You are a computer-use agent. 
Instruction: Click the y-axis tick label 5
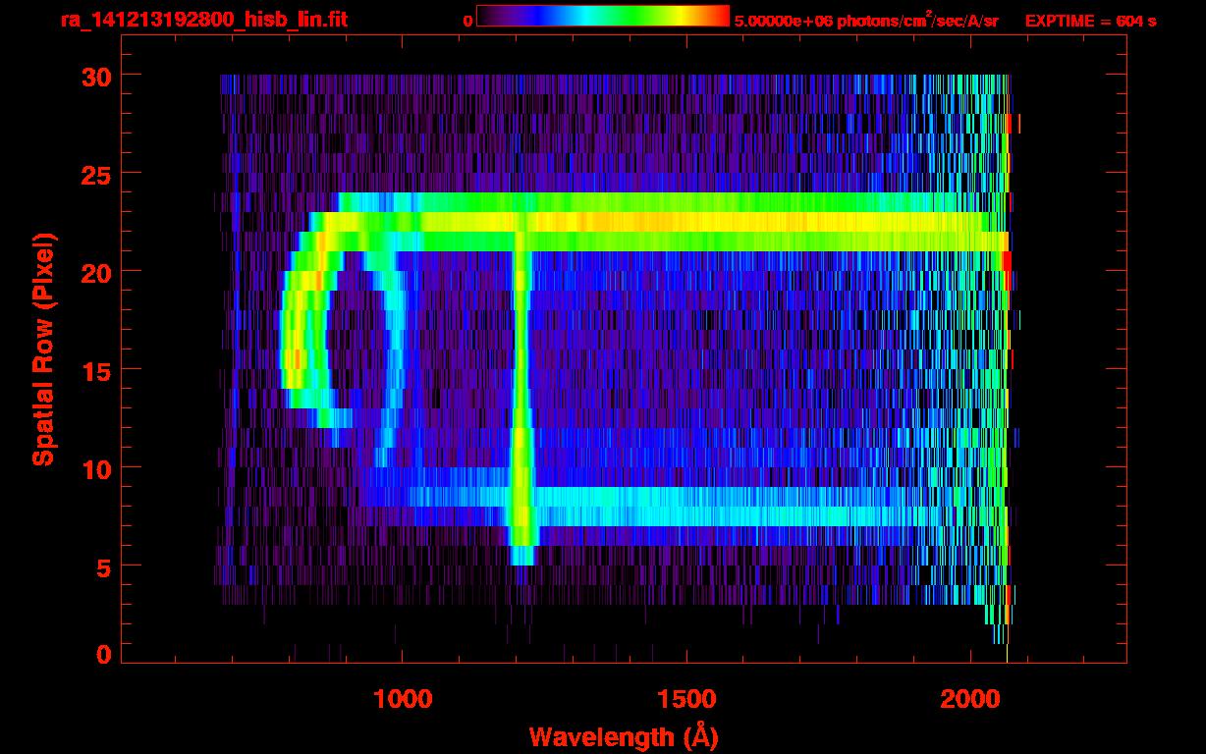[x=104, y=566]
